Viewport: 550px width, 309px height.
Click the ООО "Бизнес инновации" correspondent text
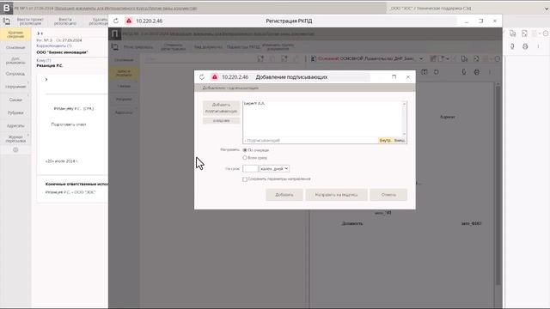(62, 52)
